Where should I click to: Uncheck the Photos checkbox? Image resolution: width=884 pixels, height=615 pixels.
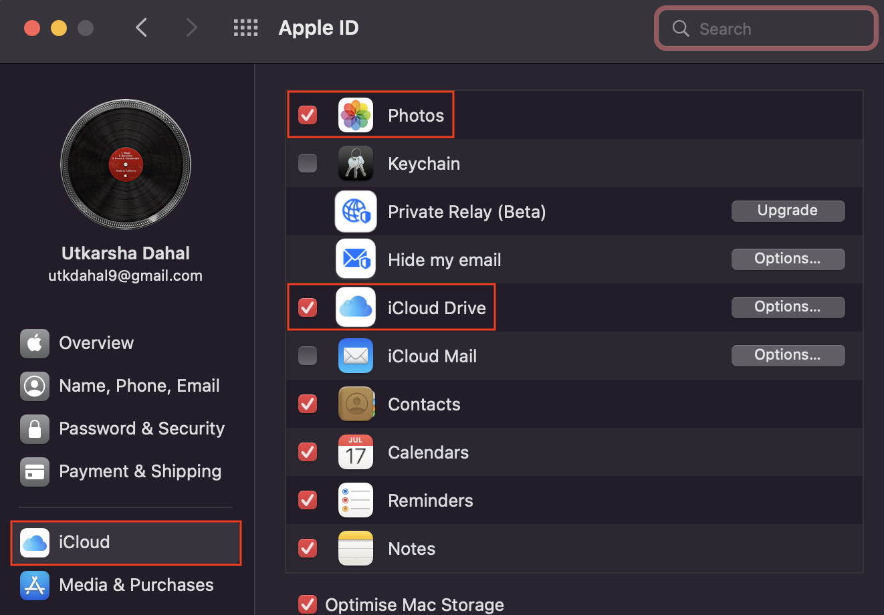tap(308, 115)
